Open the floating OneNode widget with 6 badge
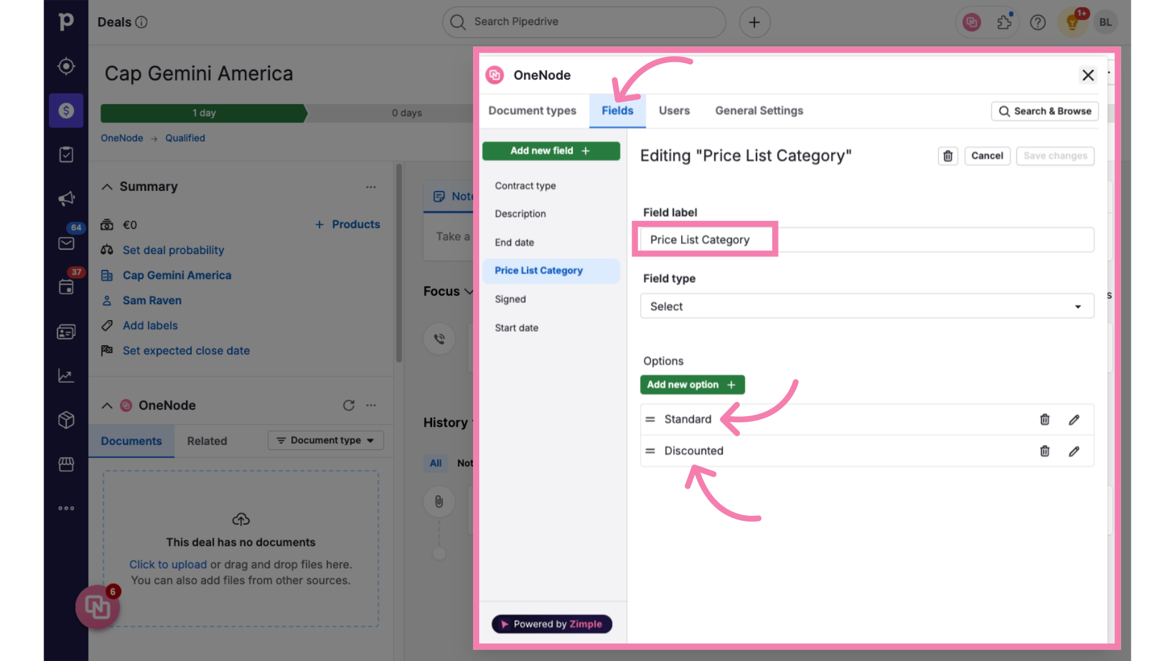1175x661 pixels. pyautogui.click(x=97, y=607)
